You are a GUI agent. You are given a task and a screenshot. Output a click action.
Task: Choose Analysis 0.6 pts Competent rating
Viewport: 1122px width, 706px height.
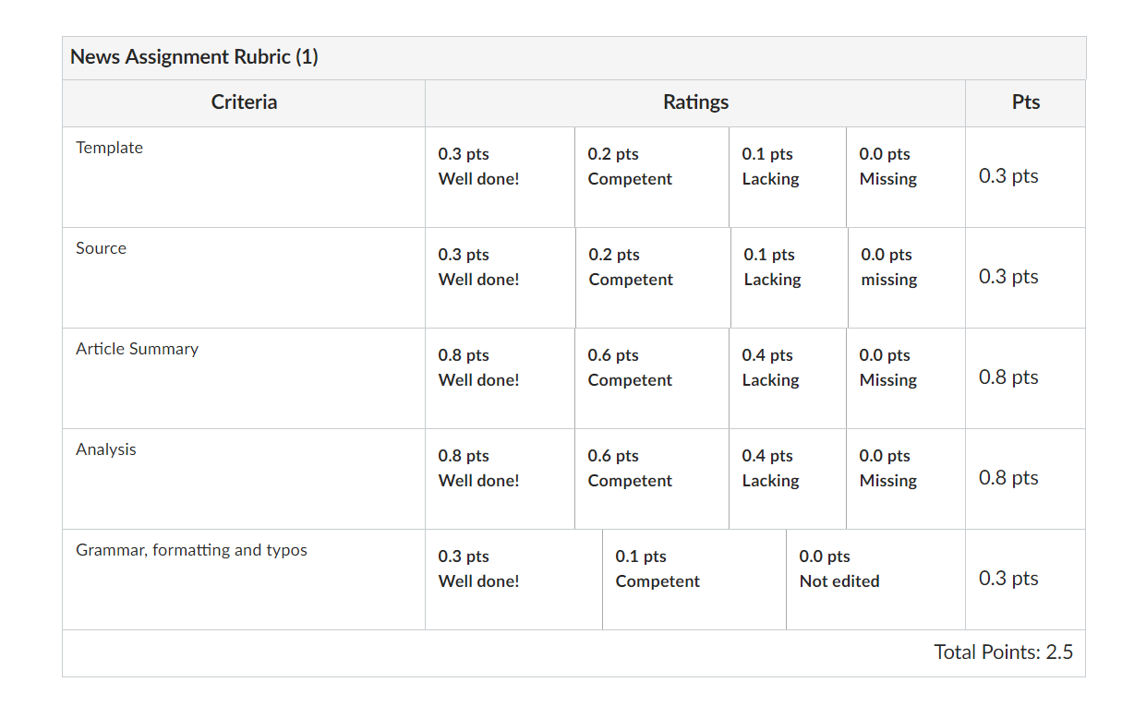coord(651,479)
